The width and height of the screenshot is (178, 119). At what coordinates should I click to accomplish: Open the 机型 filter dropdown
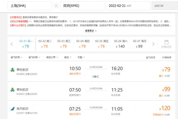(81, 57)
